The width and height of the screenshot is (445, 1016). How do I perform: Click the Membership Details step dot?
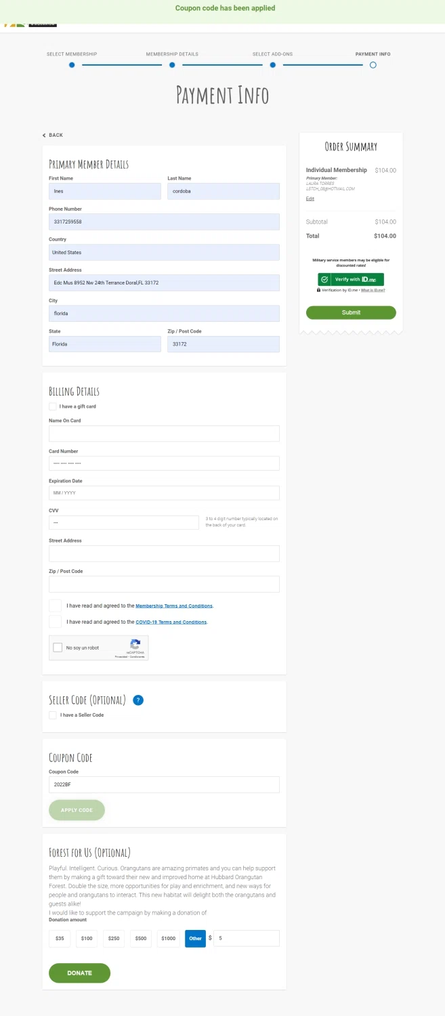[172, 65]
